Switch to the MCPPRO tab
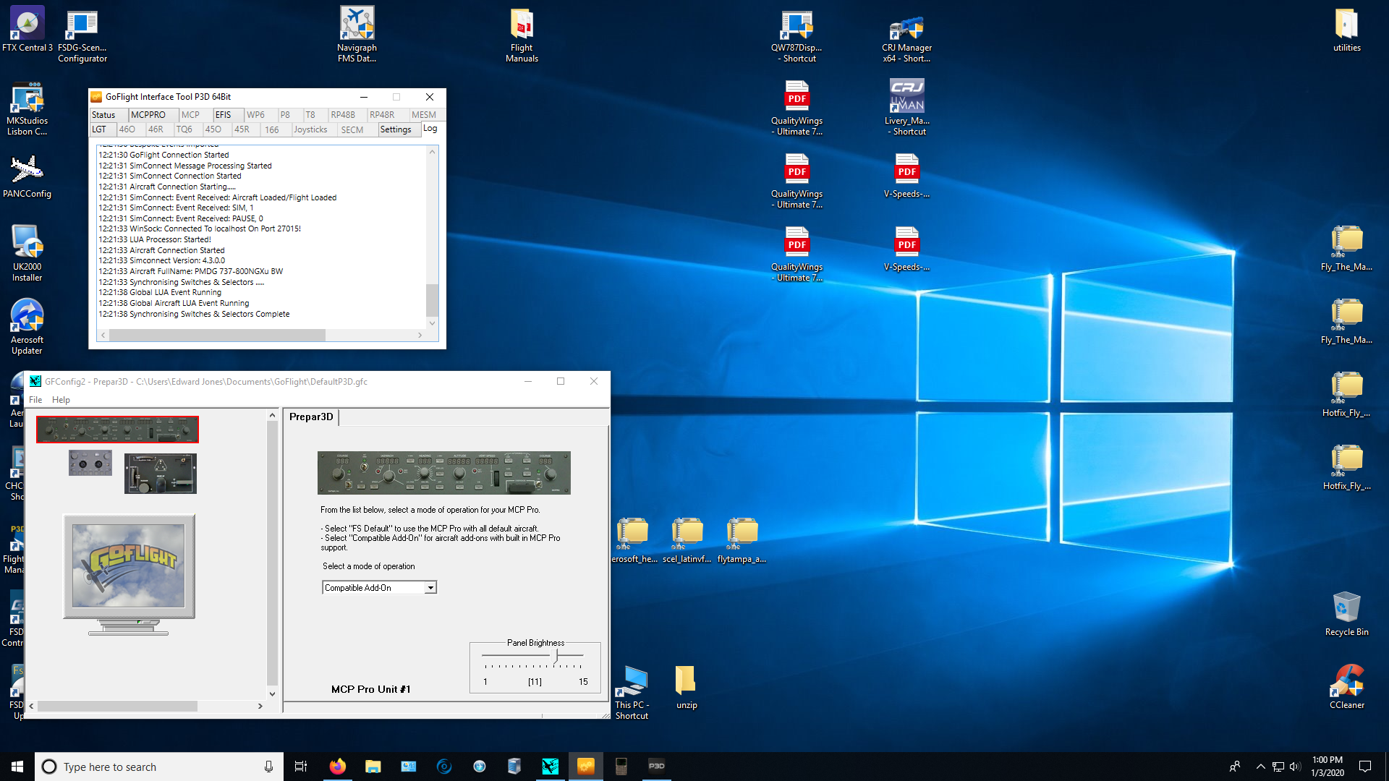Screen dimensions: 1389x781 [x=148, y=115]
